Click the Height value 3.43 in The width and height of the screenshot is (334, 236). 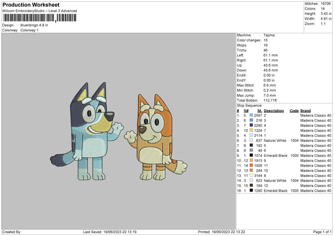(326, 13)
